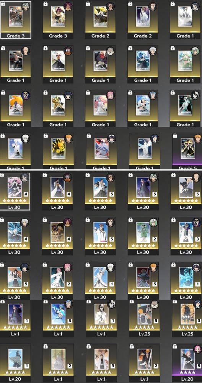The height and width of the screenshot is (383, 202).
Task: Select the Lv.30 card numbered 4 with brown artwork
Action: (x=57, y=236)
